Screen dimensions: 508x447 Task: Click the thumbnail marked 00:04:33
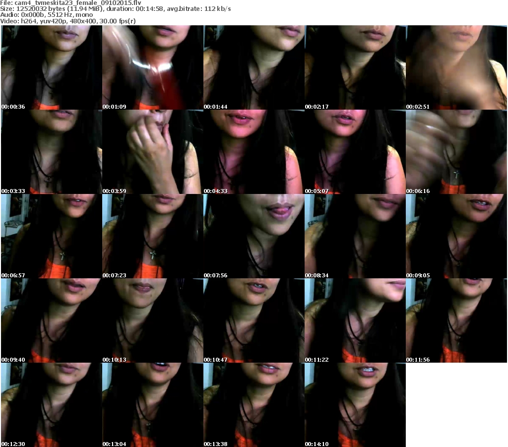pos(254,152)
